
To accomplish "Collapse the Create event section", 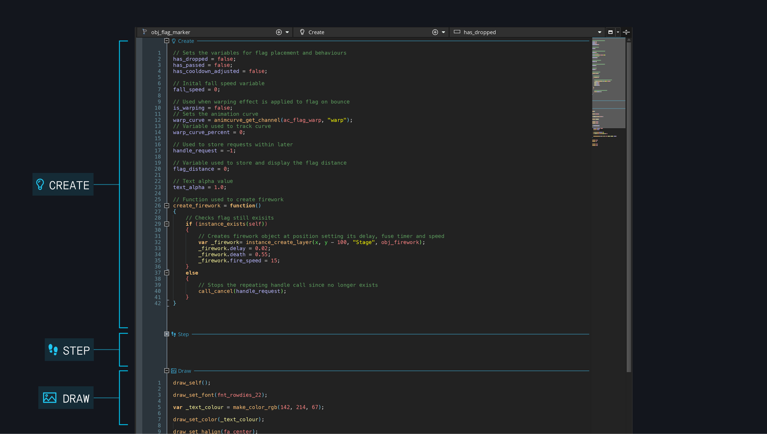I will pos(167,41).
